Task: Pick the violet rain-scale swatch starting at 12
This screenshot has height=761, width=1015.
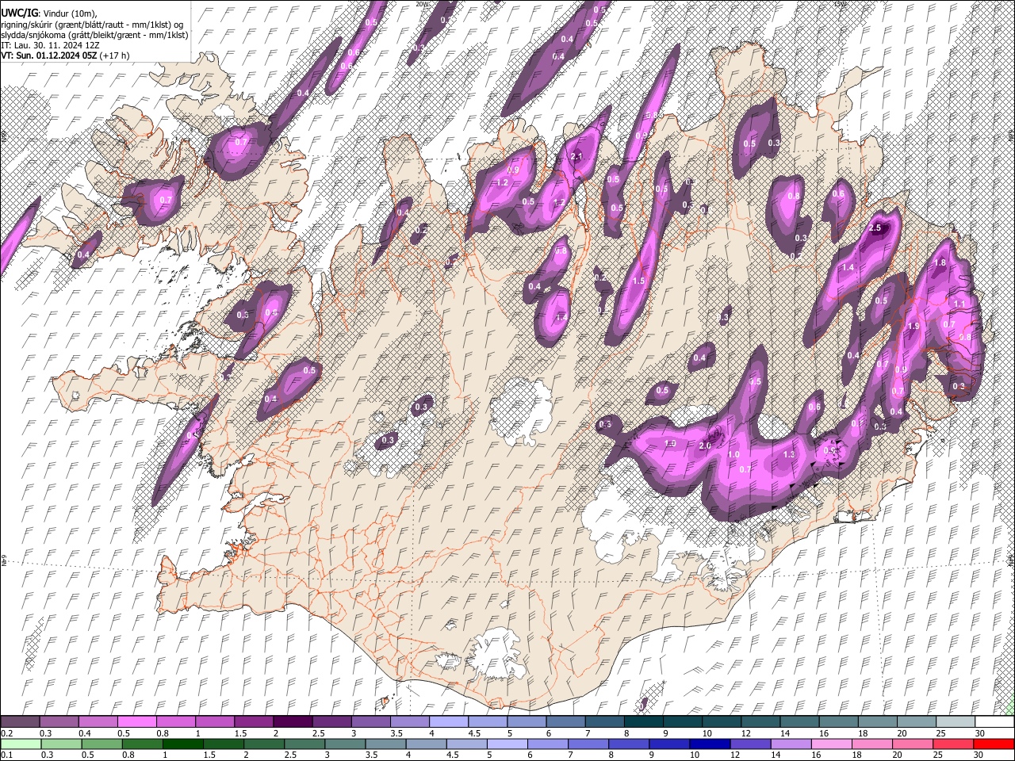Action: (x=750, y=744)
